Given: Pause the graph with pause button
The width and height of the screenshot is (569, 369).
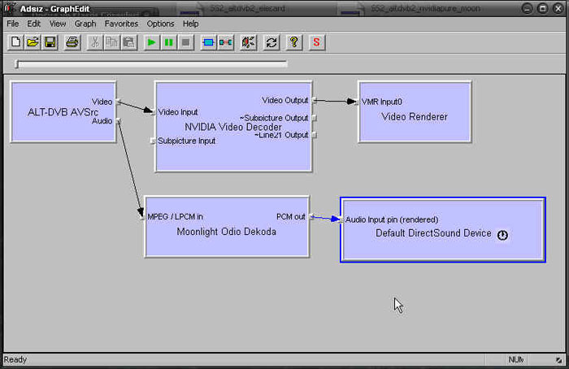Looking at the screenshot, I should (x=168, y=42).
